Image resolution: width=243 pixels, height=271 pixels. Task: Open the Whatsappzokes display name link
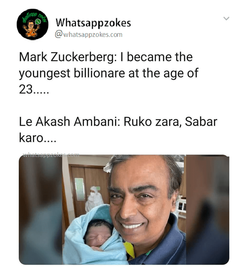click(93, 23)
